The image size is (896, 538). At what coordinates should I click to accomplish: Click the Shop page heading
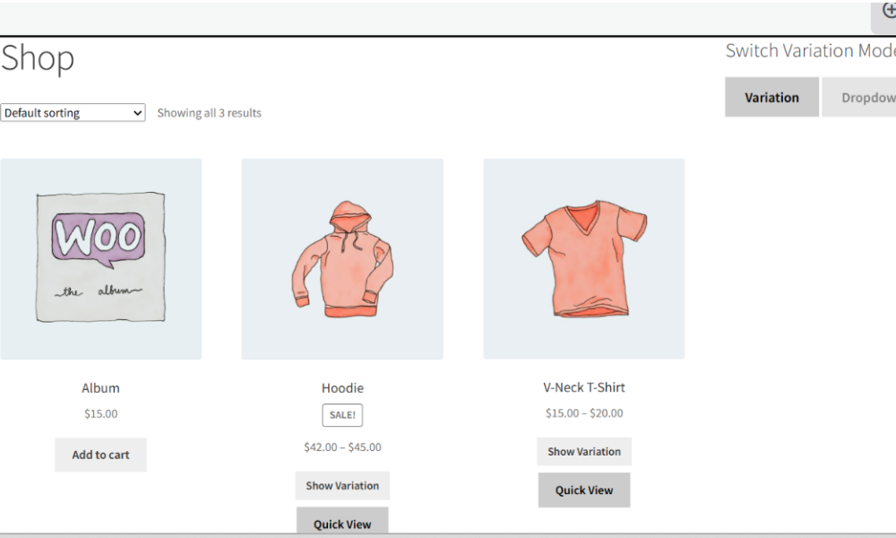click(37, 58)
